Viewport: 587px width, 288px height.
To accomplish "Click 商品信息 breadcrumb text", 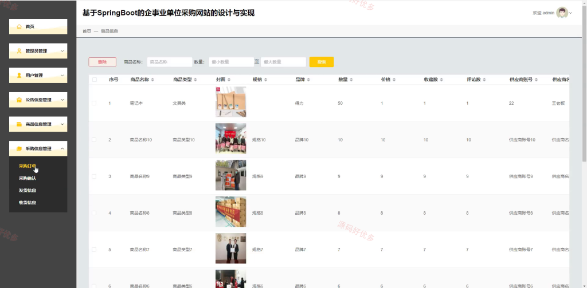I will [x=109, y=31].
